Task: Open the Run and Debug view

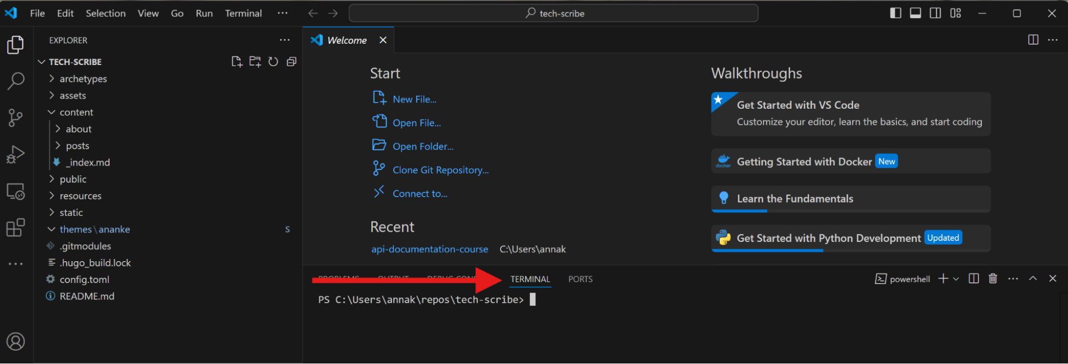Action: 15,155
